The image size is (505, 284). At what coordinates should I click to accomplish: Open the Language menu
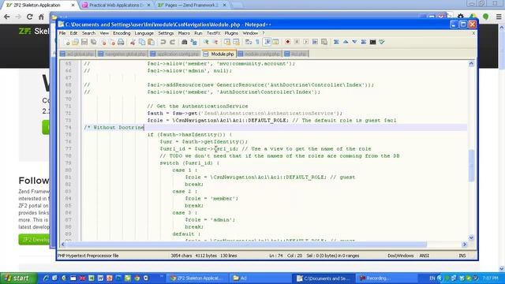(x=144, y=33)
